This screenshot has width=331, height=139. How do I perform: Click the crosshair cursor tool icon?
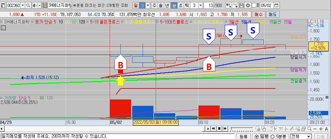coord(275,129)
